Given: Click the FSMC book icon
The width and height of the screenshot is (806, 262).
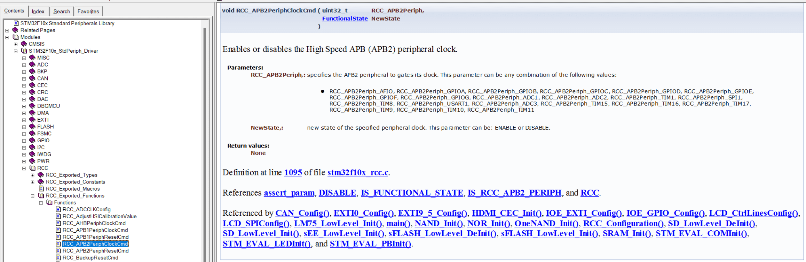Looking at the screenshot, I should point(32,133).
